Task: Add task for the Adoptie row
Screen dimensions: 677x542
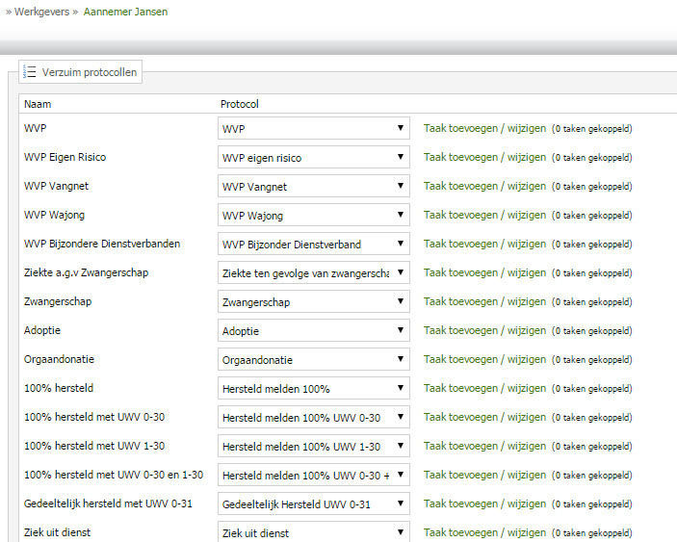Action: click(x=484, y=330)
